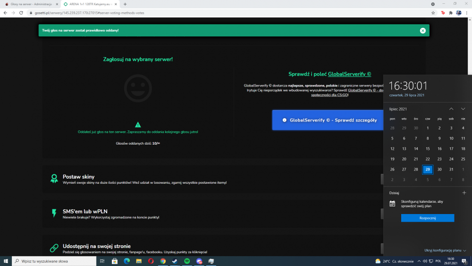This screenshot has width=472, height=266.
Task: Switch to Chrome in the taskbar
Action: 163,261
